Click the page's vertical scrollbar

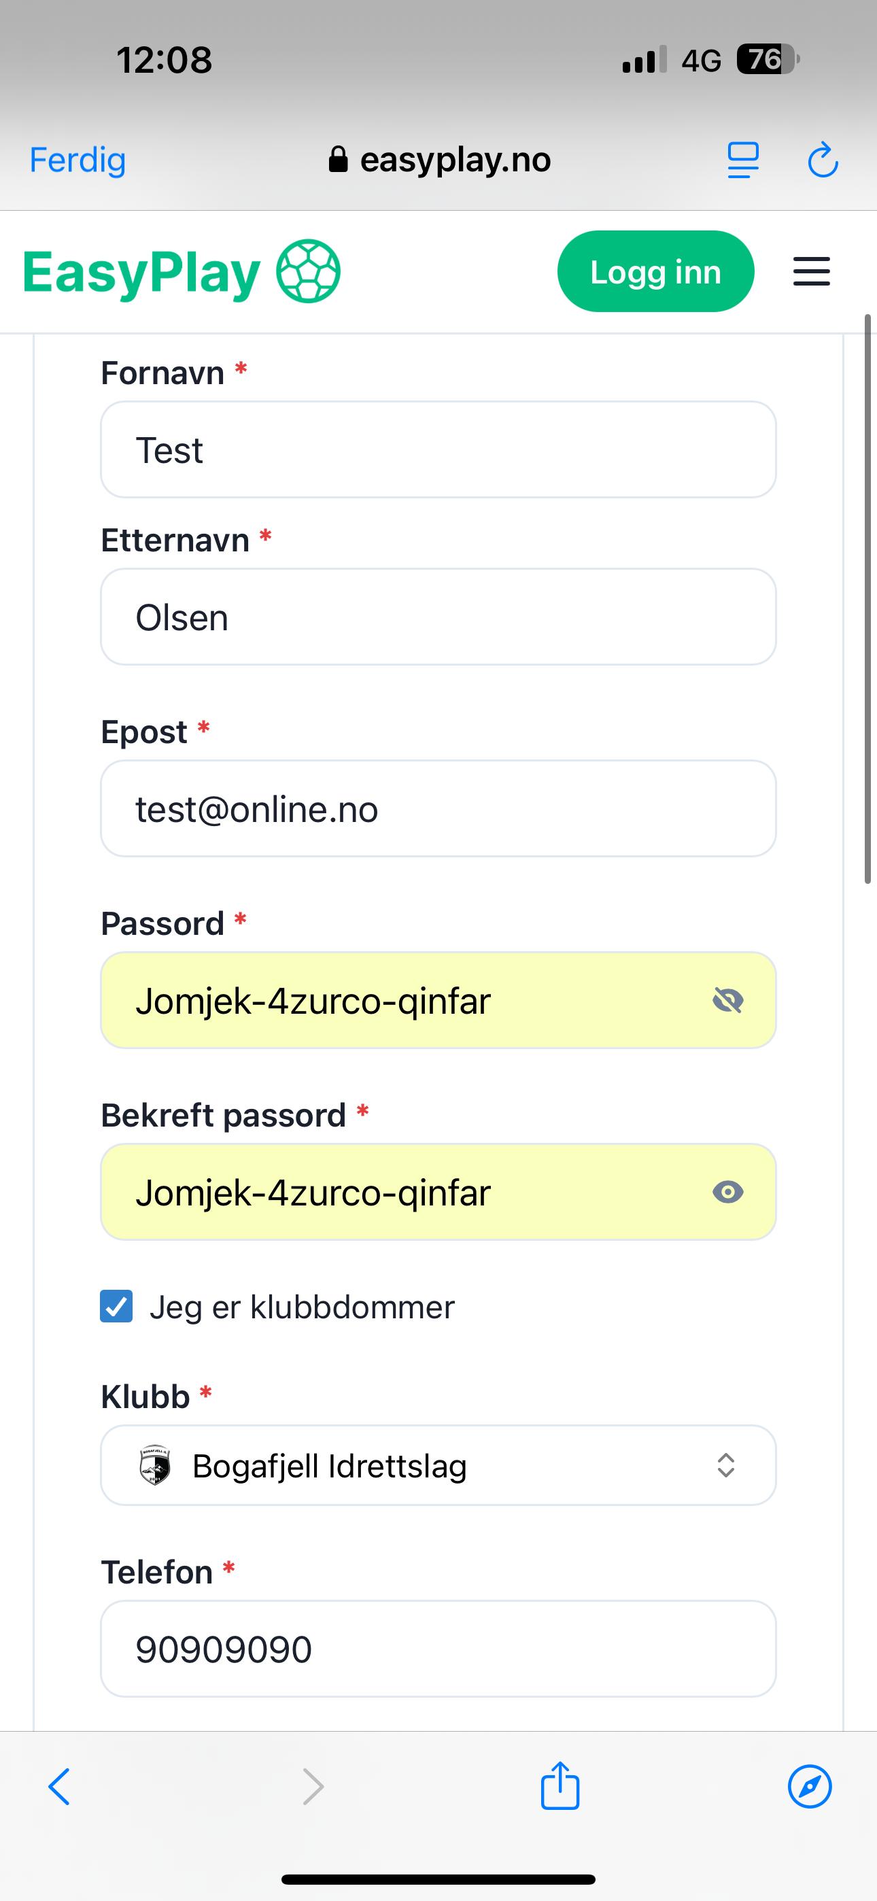point(868,598)
